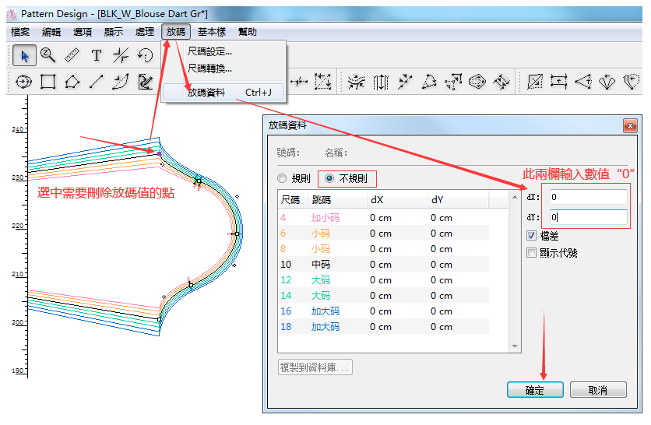Click the rotate arrow tool icon
Image resolution: width=651 pixels, height=425 pixels.
(145, 55)
